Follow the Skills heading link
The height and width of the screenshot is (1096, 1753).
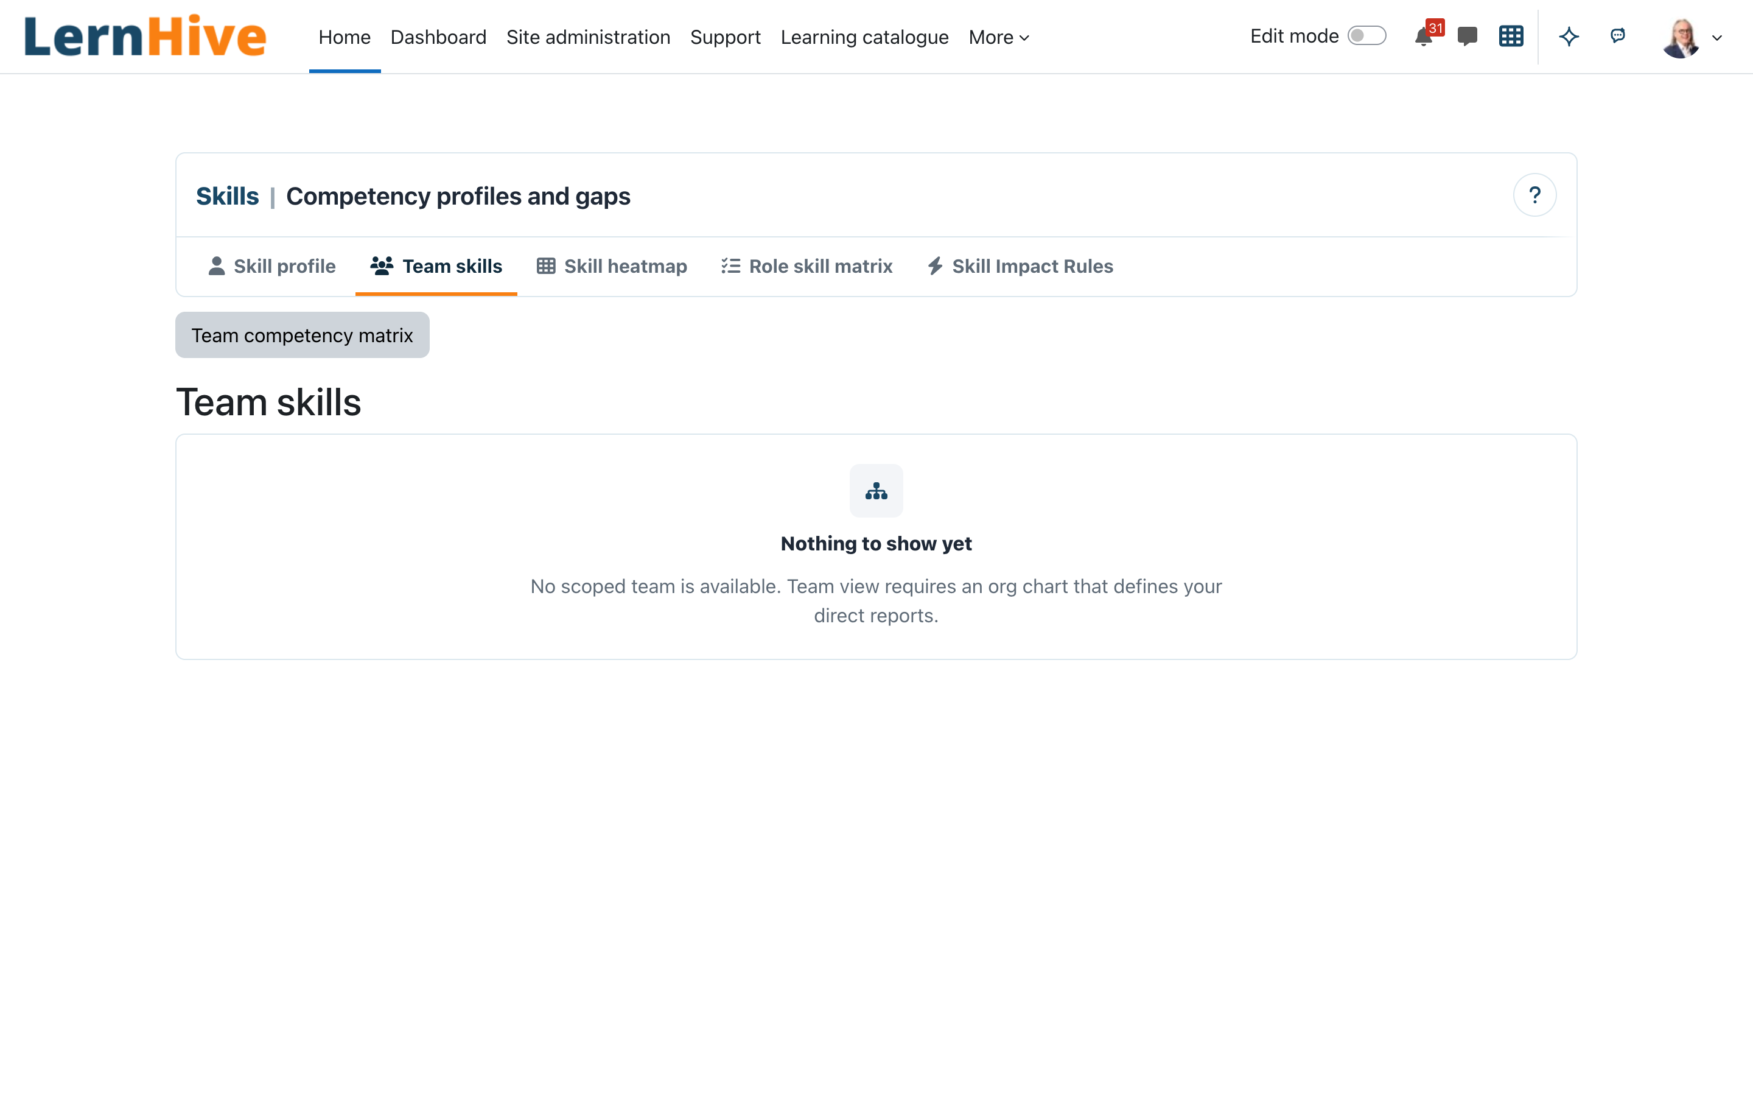(228, 195)
